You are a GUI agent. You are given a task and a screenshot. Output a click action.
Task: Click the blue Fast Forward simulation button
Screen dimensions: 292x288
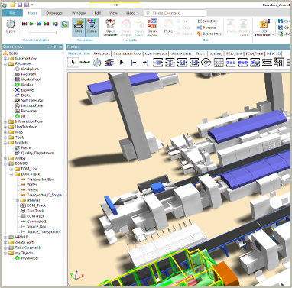(x=39, y=24)
